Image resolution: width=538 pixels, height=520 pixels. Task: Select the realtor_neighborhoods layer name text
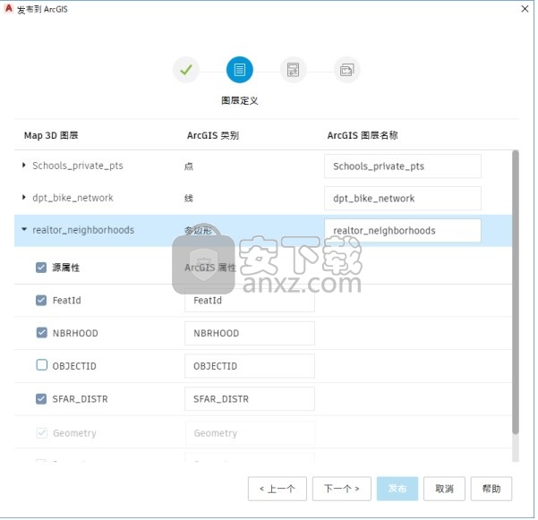tap(83, 230)
